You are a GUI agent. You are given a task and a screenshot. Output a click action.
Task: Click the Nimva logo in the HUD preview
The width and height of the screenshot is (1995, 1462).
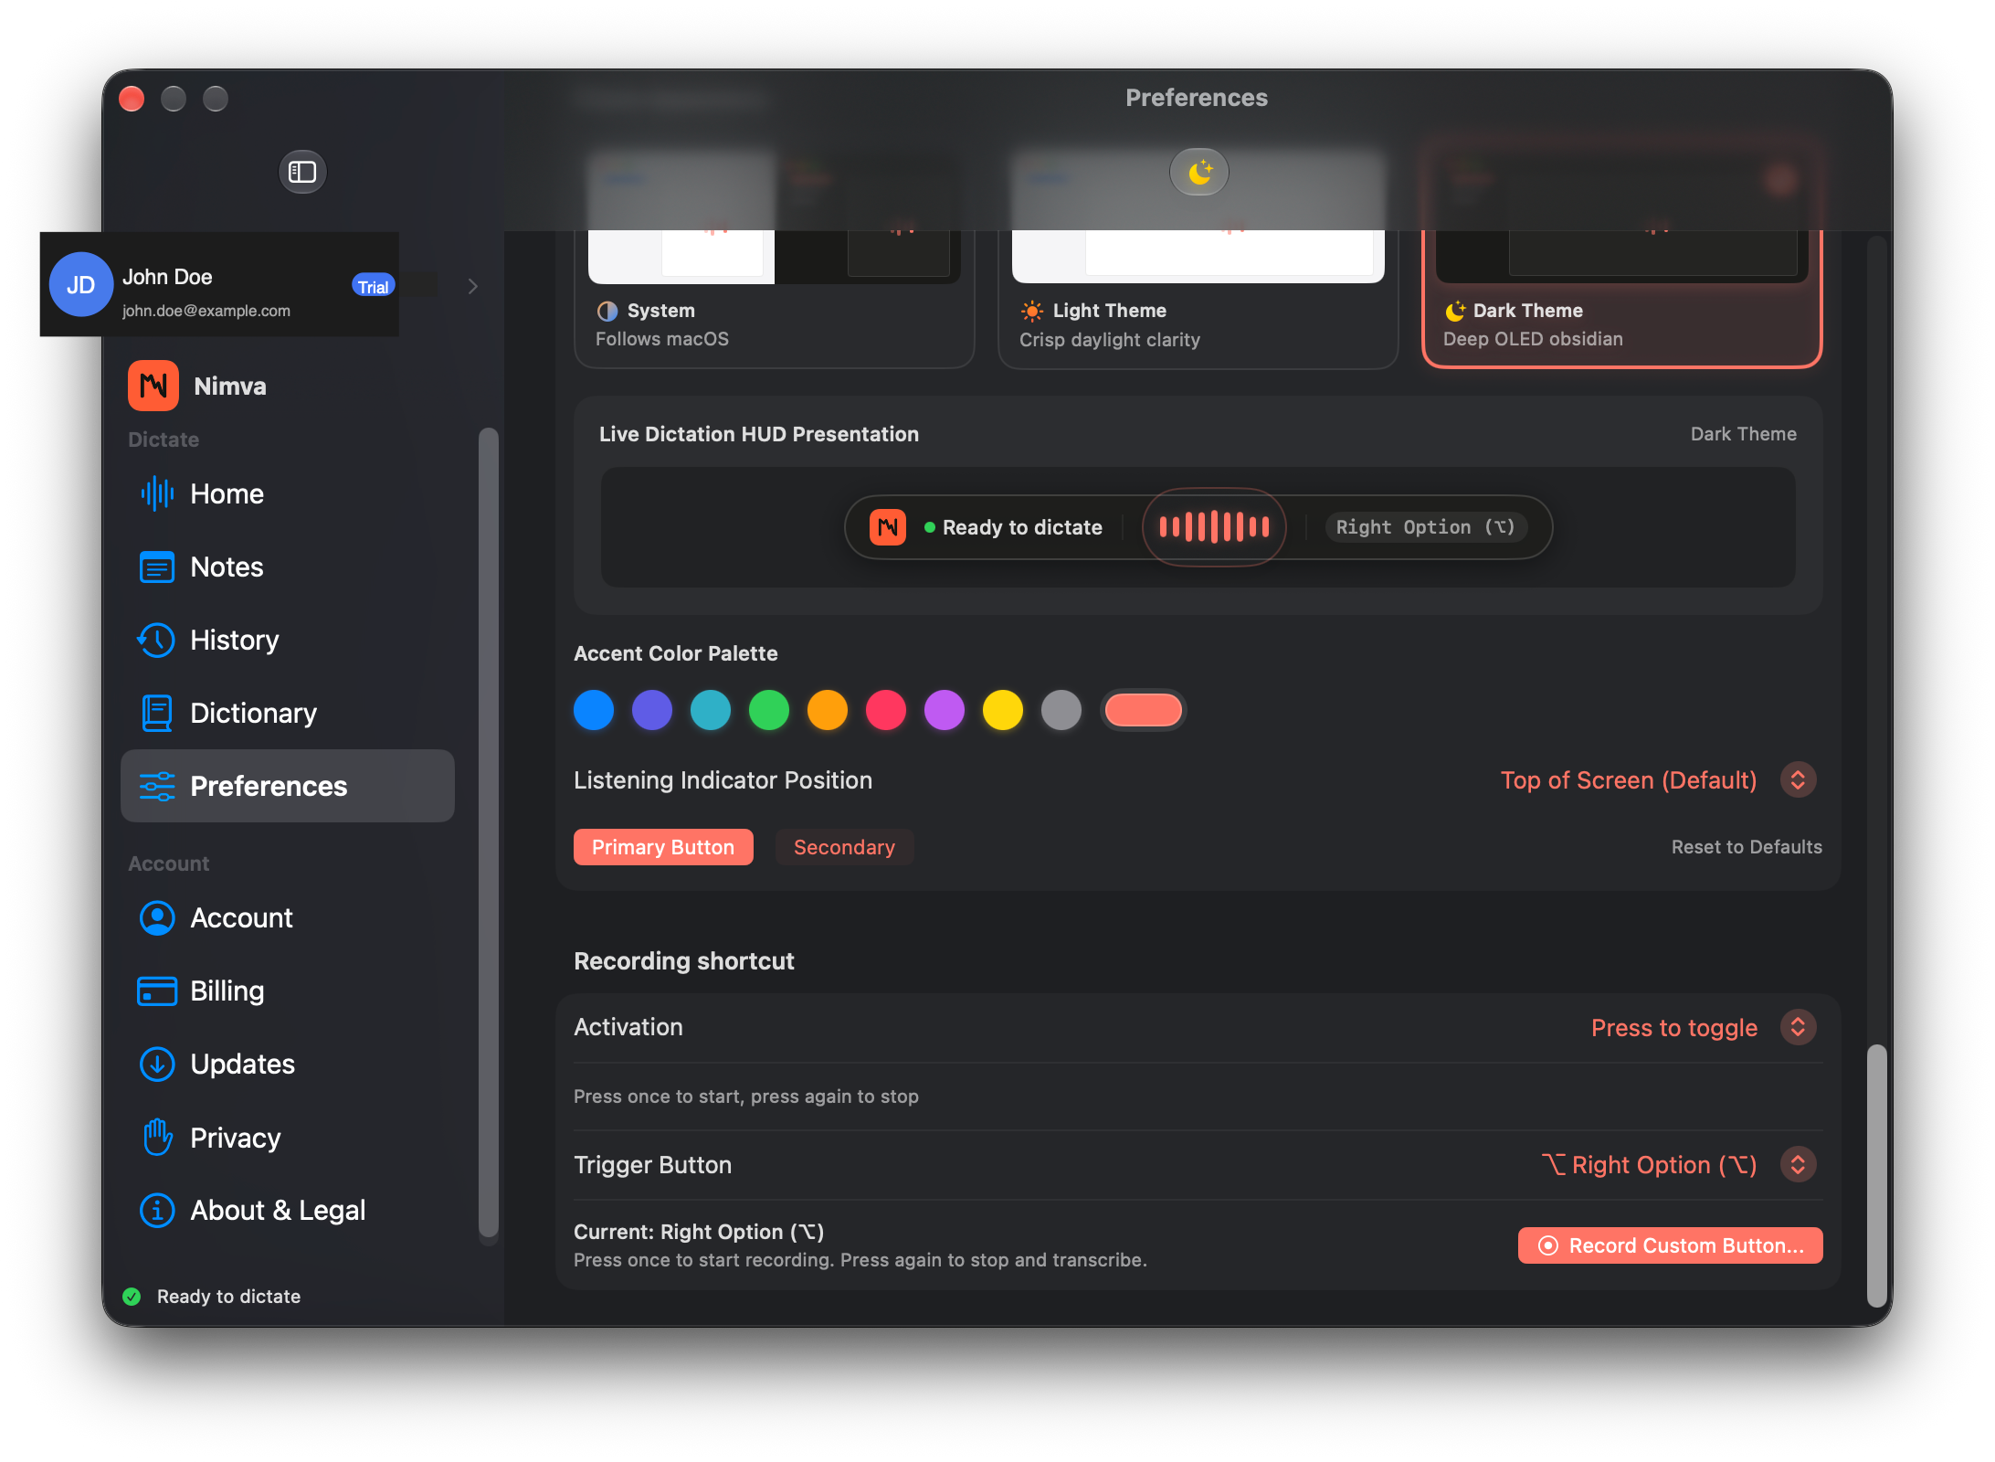pyautogui.click(x=888, y=527)
